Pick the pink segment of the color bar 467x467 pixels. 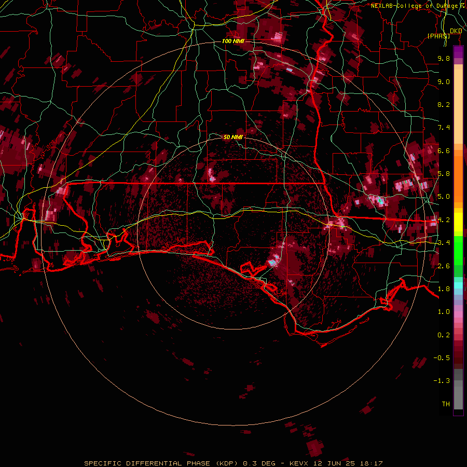point(458,314)
